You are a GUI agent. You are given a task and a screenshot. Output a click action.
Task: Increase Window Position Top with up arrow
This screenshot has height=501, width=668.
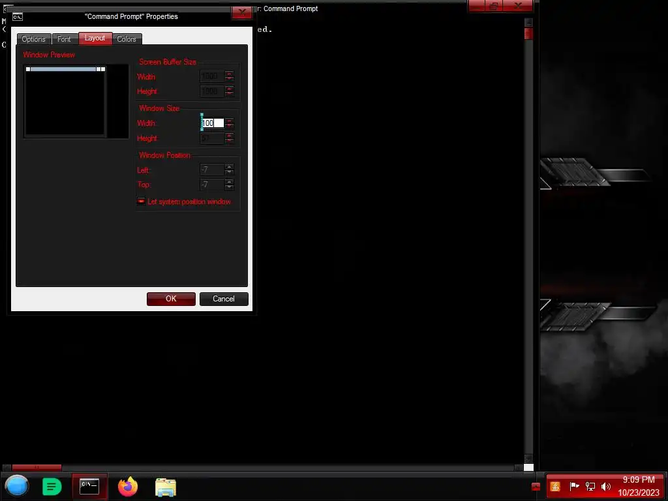tap(229, 182)
